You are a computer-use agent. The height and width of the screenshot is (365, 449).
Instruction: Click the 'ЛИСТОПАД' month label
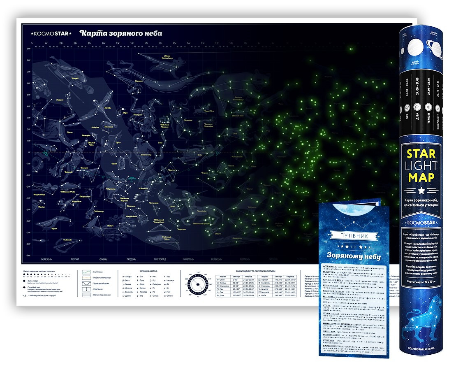[x=160, y=259]
